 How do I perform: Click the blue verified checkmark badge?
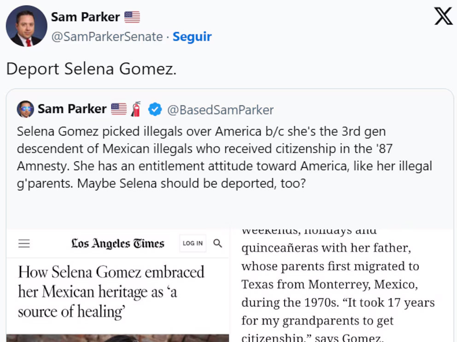click(x=155, y=109)
